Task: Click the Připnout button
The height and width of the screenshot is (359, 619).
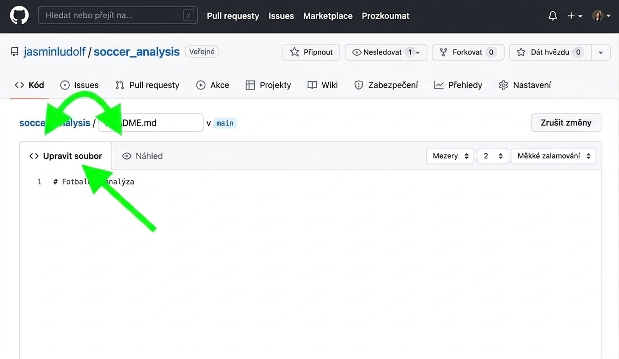Action: (x=311, y=52)
